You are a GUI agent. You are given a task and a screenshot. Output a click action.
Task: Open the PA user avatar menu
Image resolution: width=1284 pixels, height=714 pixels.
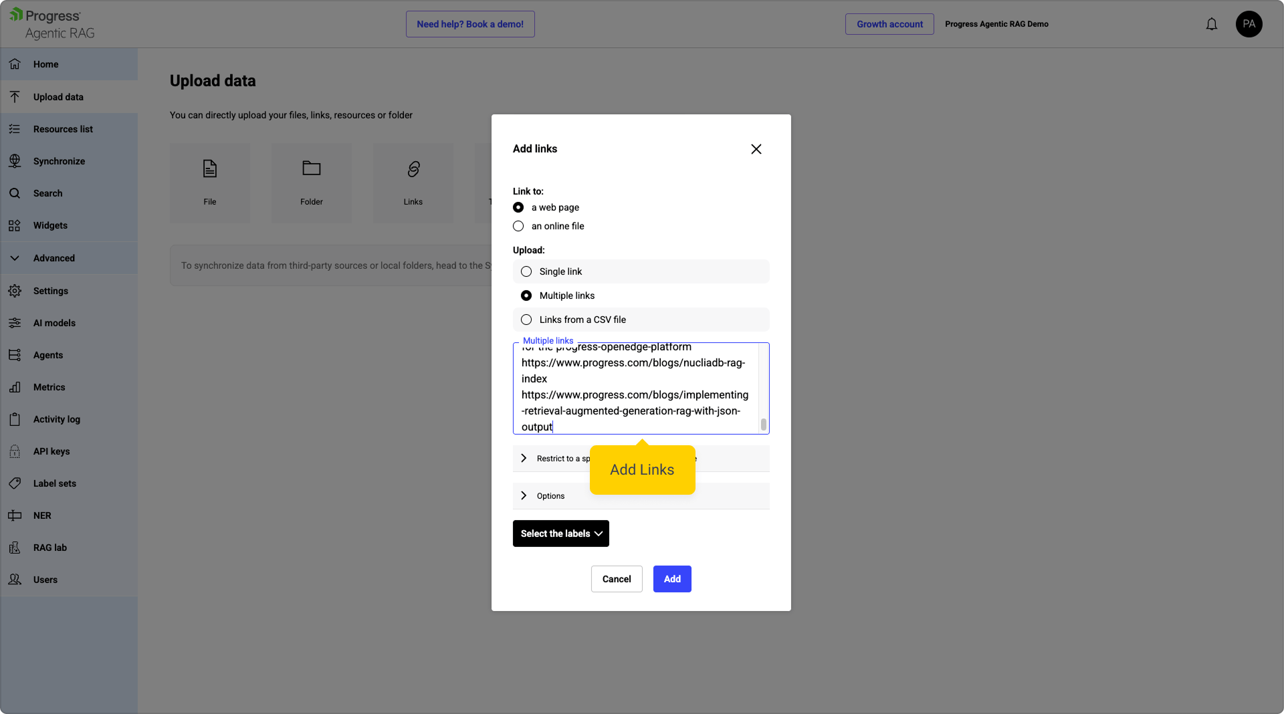coord(1249,24)
